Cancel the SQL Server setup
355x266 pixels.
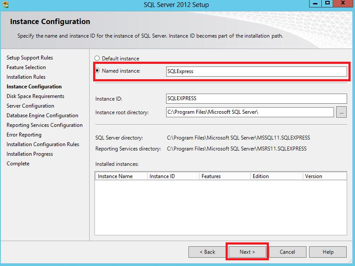pos(287,252)
